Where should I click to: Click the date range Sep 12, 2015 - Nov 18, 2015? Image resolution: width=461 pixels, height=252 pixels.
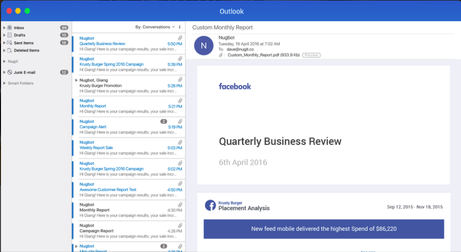[415, 207]
